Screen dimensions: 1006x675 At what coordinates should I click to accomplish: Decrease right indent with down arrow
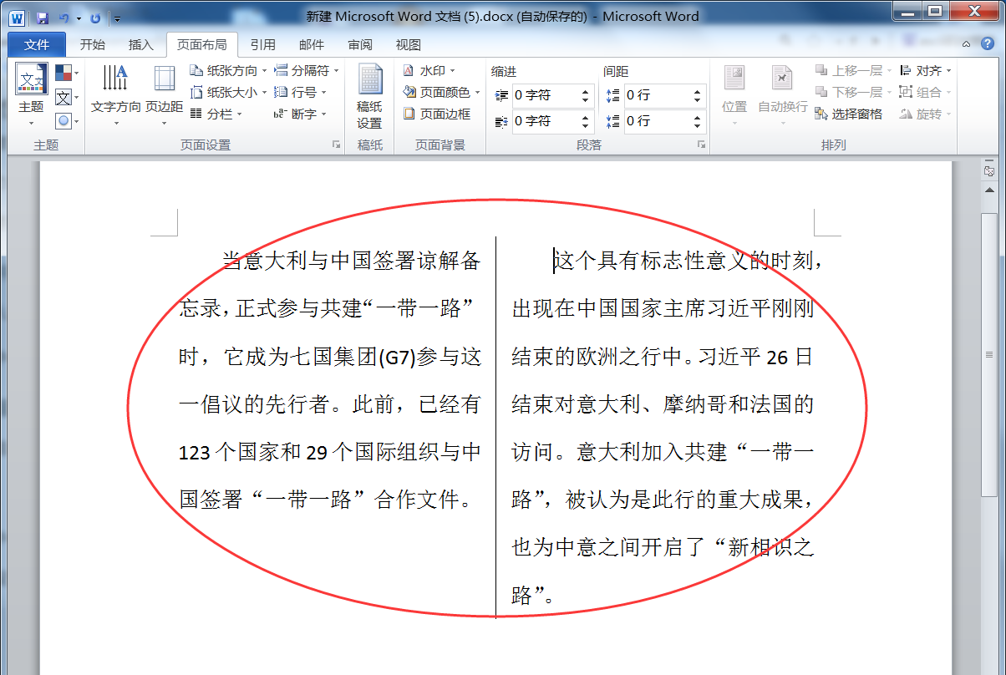coord(586,127)
